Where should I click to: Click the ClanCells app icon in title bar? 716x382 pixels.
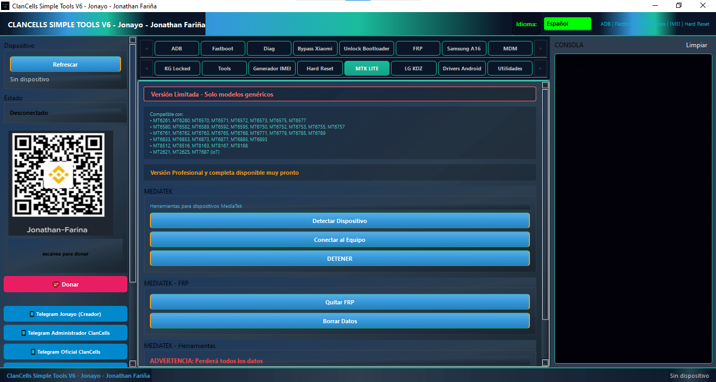pyautogui.click(x=6, y=6)
